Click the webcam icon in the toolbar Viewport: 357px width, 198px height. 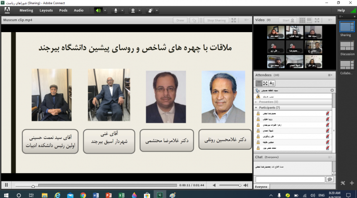coord(133,11)
